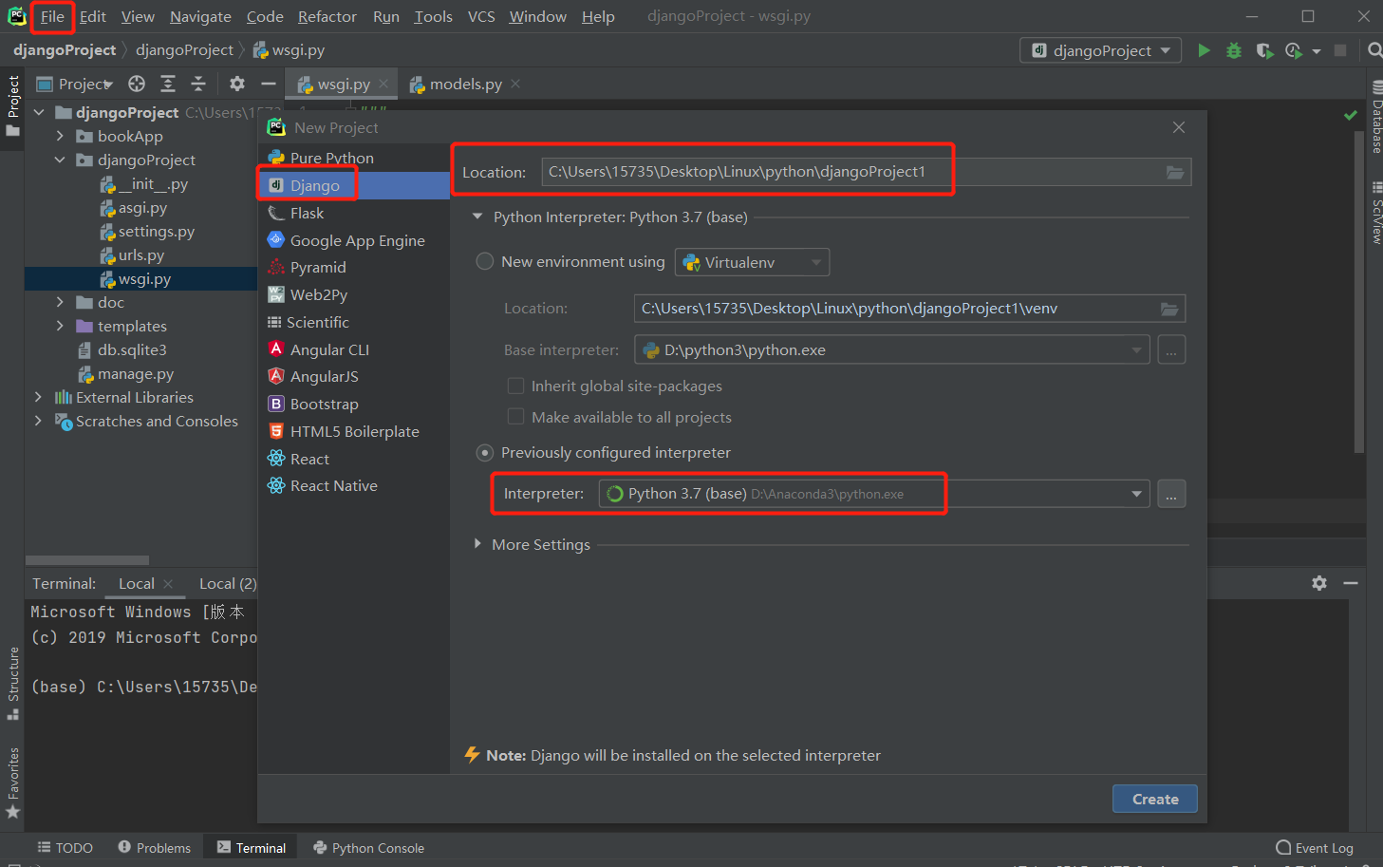Image resolution: width=1383 pixels, height=867 pixels.
Task: Expand all items in Project panel
Action: (168, 84)
